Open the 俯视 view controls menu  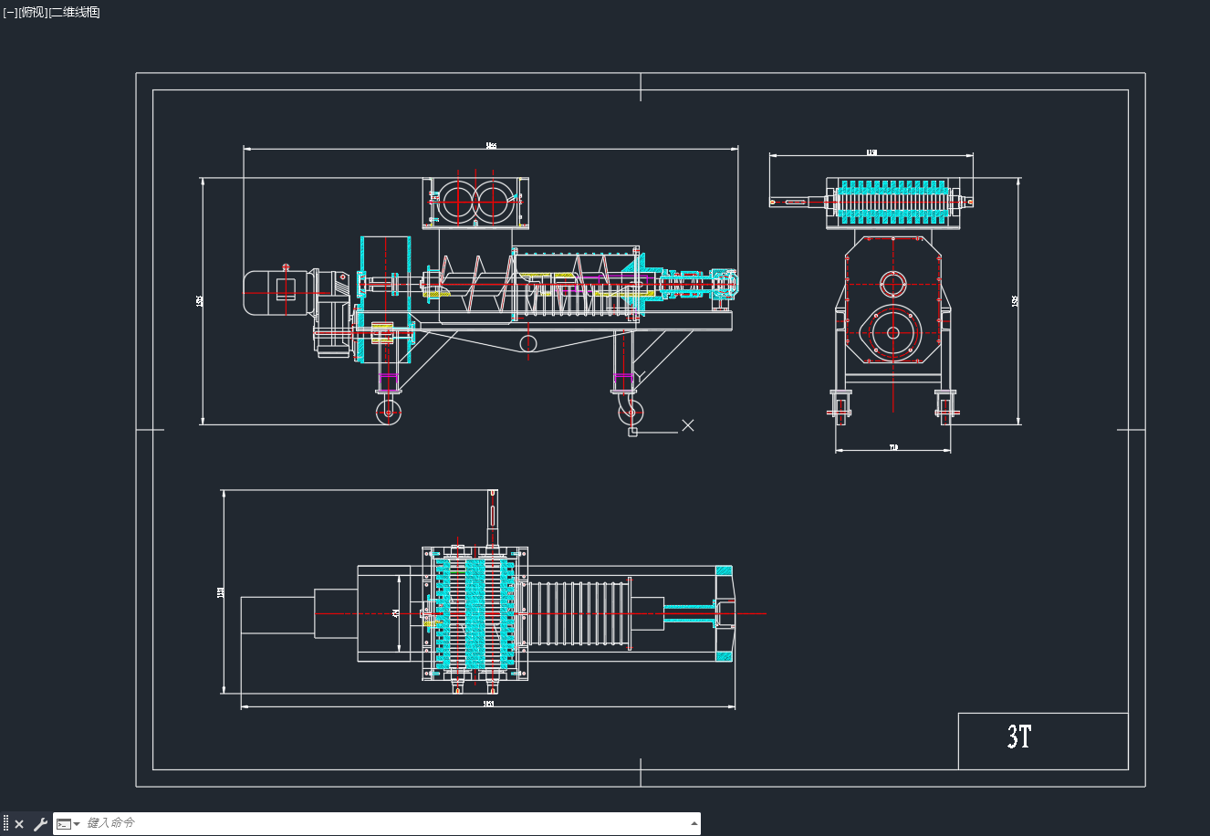[32, 12]
